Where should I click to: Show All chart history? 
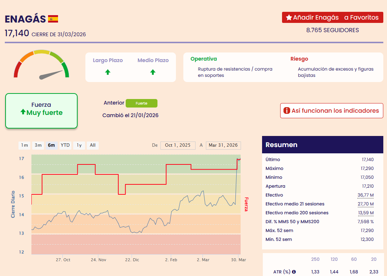tap(93, 145)
